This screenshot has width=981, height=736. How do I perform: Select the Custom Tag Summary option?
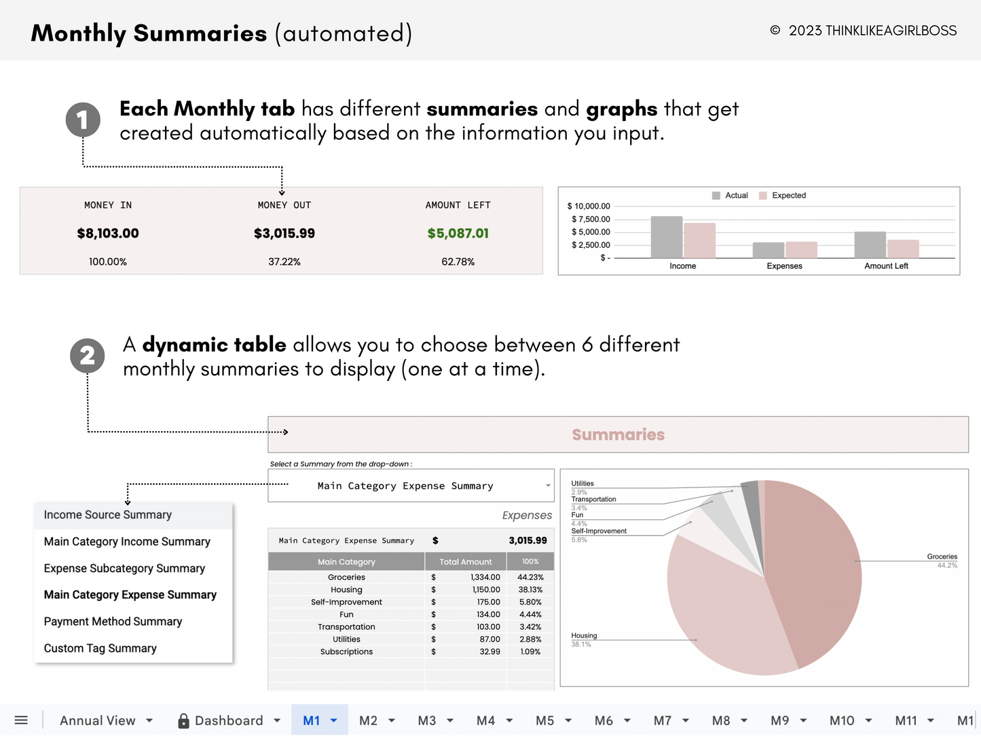pos(100,648)
